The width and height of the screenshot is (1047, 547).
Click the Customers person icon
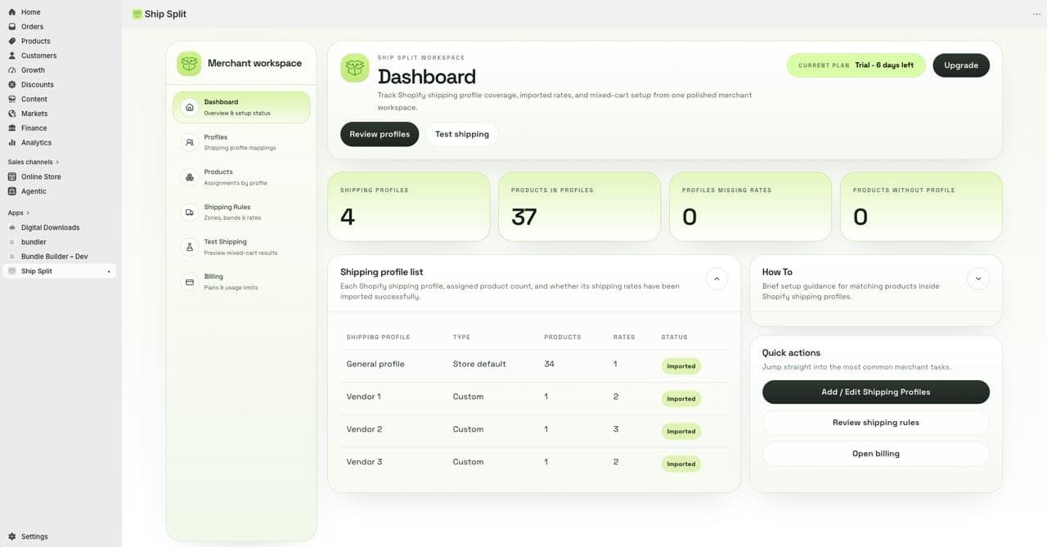(x=12, y=56)
